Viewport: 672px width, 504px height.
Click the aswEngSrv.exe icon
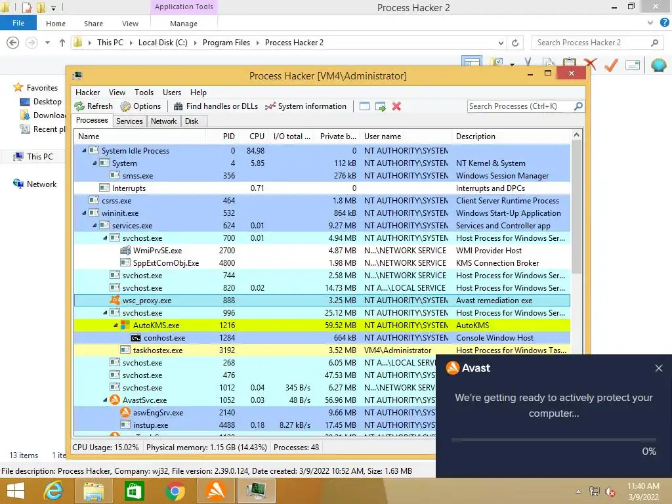[x=125, y=412]
